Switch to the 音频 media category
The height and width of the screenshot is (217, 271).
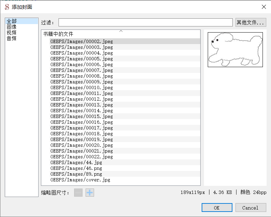click(11, 38)
